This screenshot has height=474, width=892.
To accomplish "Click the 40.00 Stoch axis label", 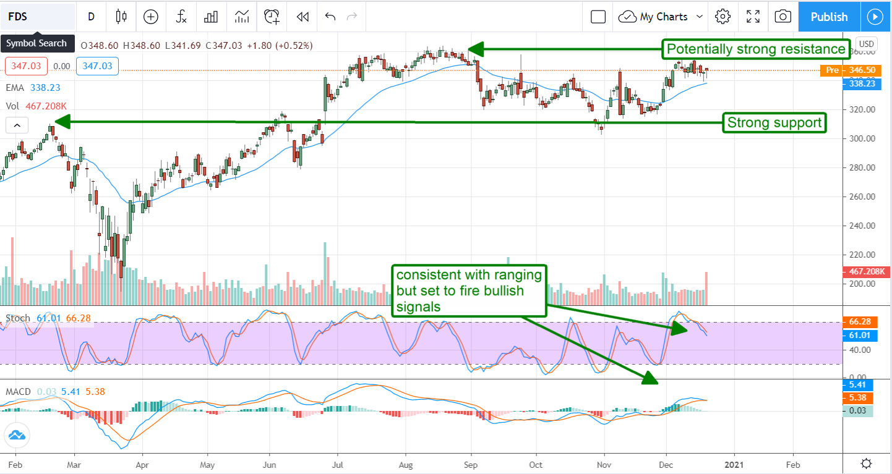I will click(x=859, y=350).
